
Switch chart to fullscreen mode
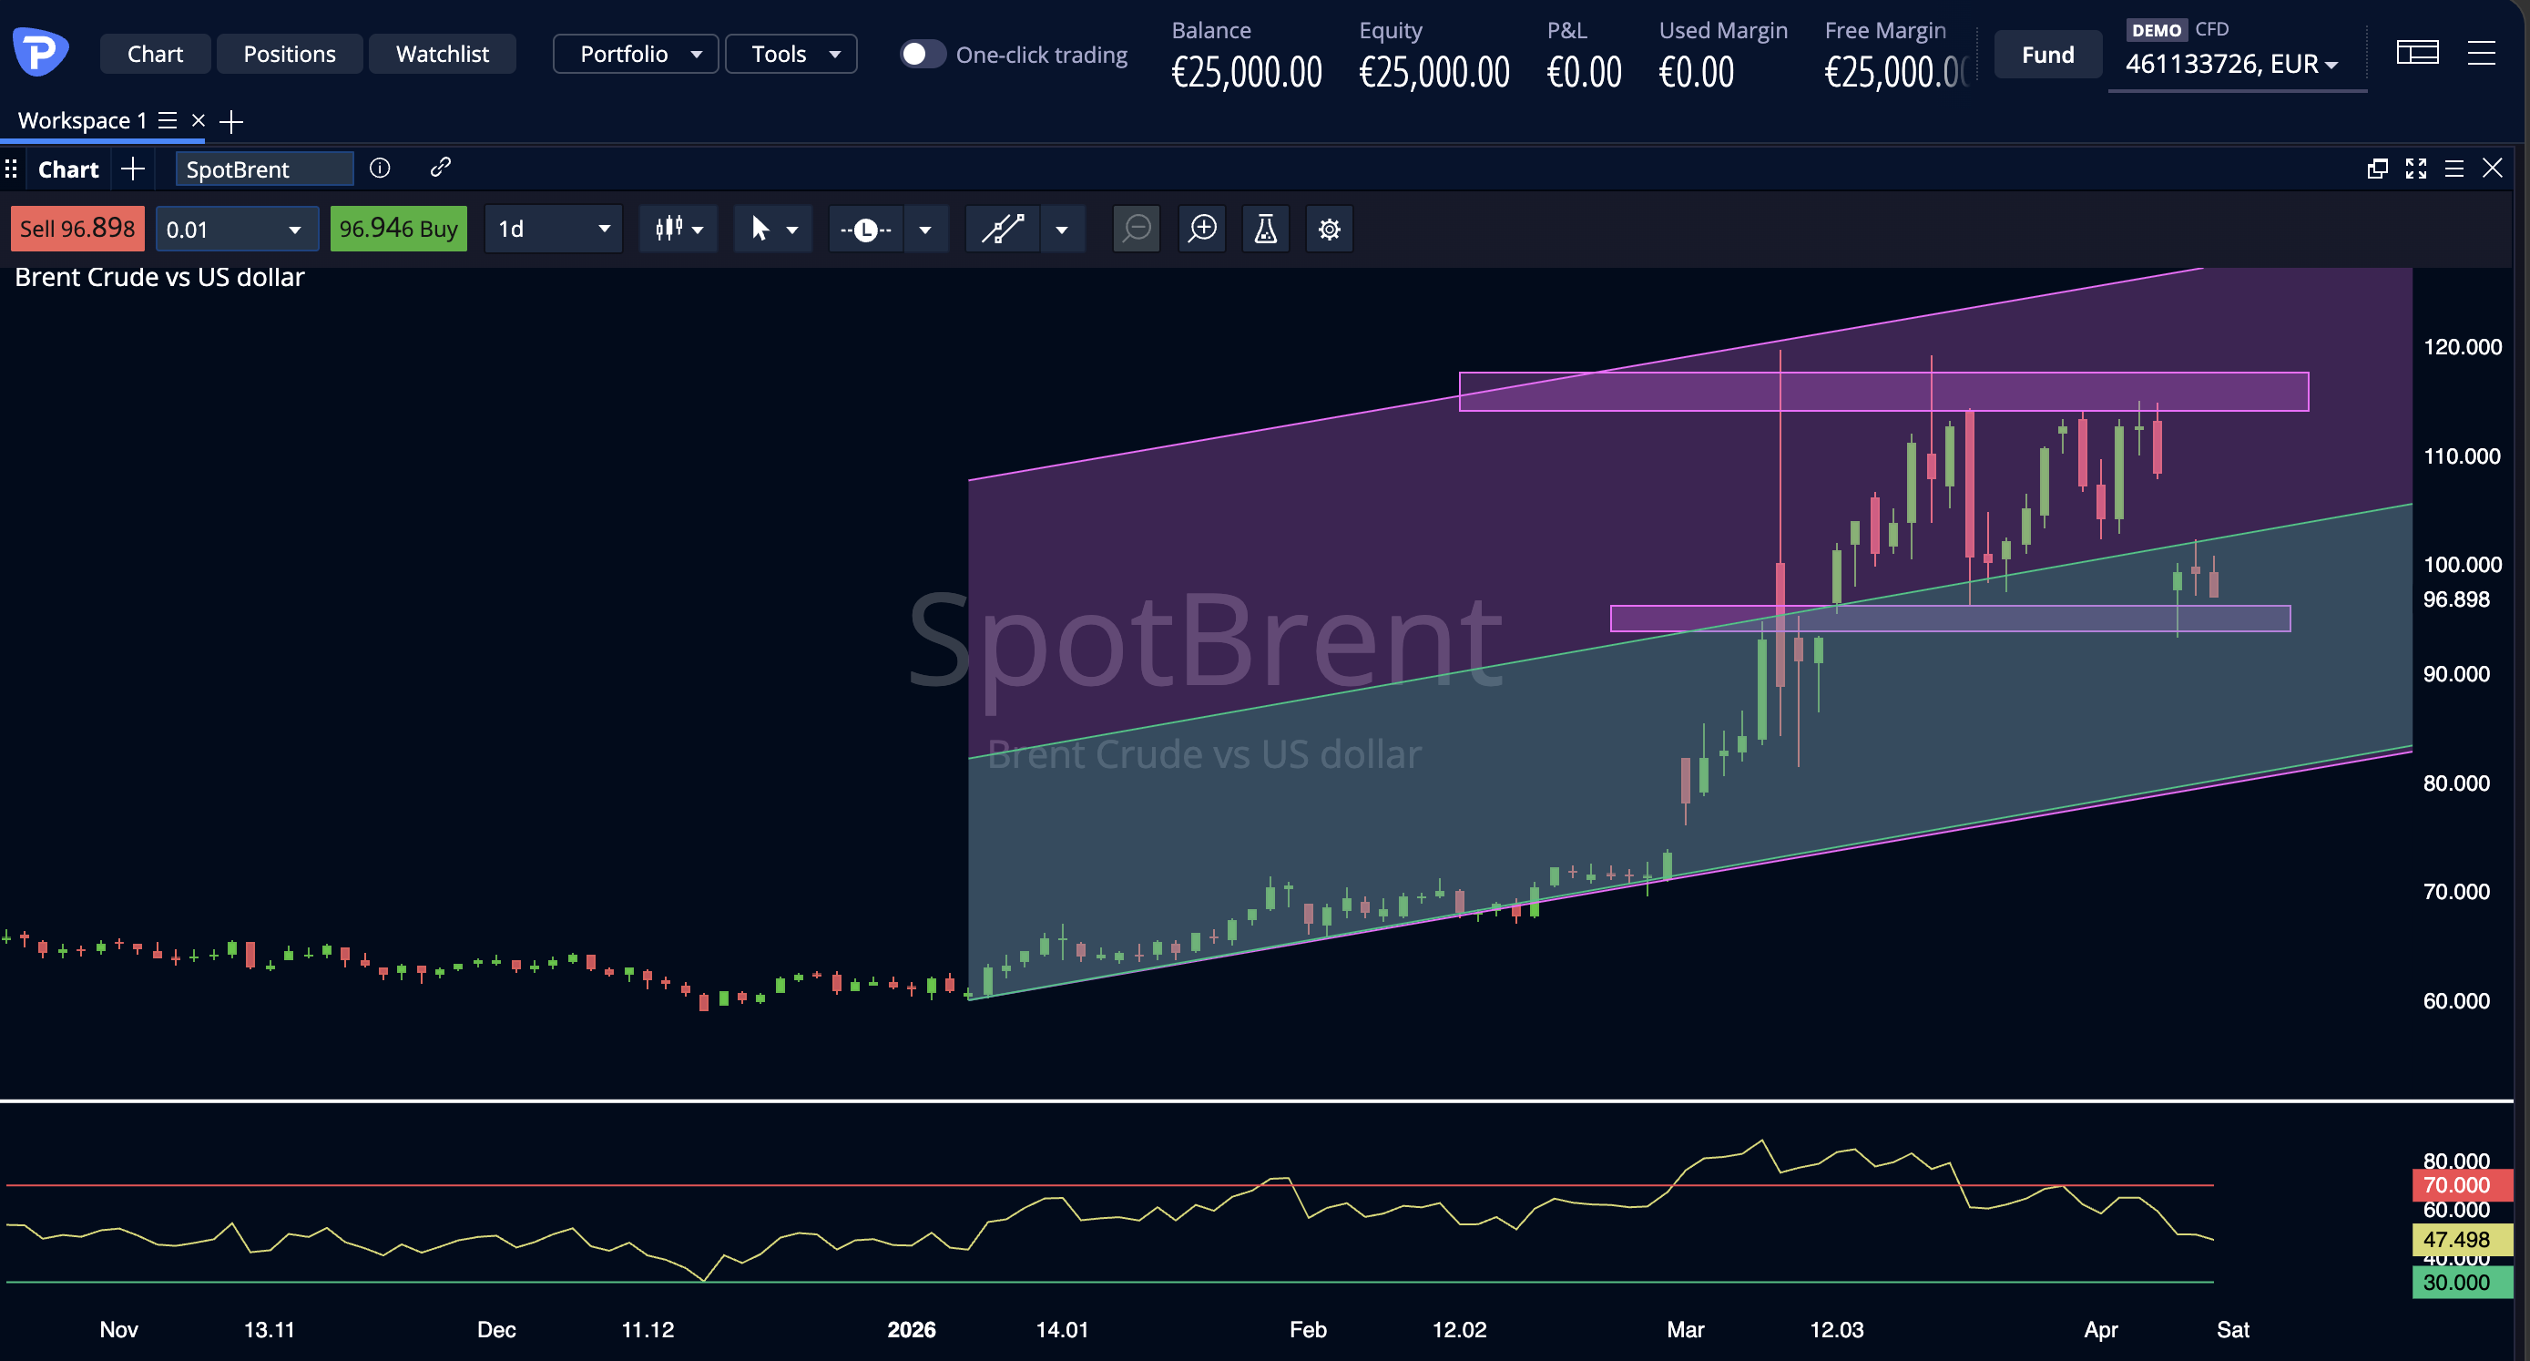coord(2416,168)
